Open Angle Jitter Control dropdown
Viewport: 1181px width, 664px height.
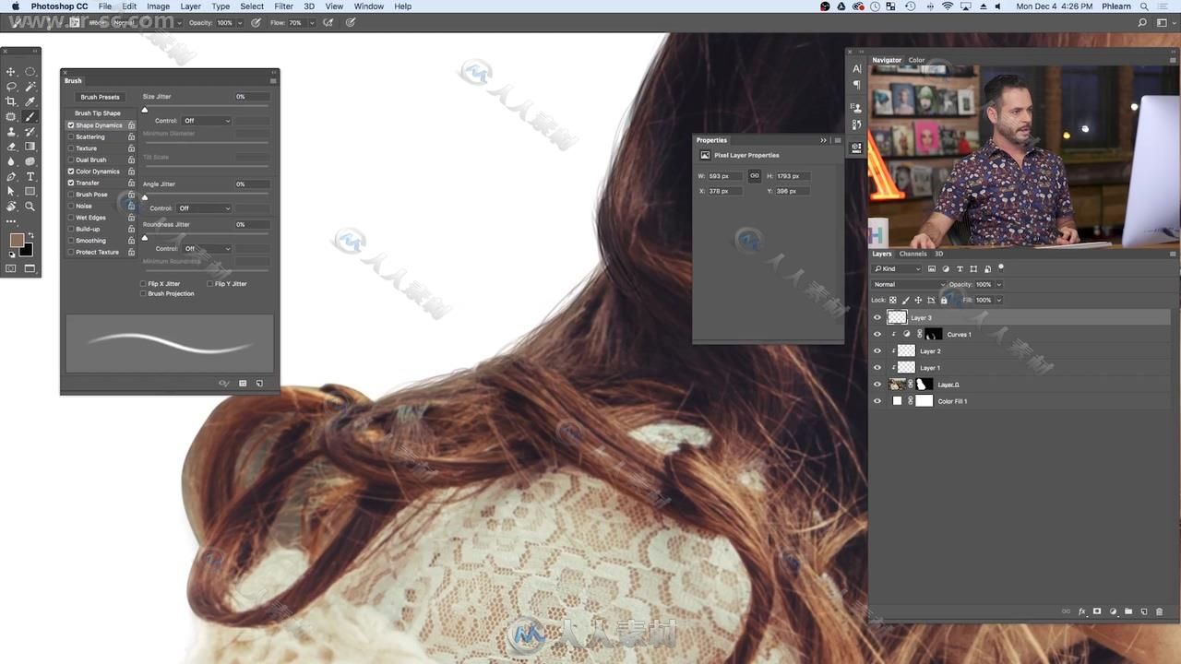[x=203, y=208]
